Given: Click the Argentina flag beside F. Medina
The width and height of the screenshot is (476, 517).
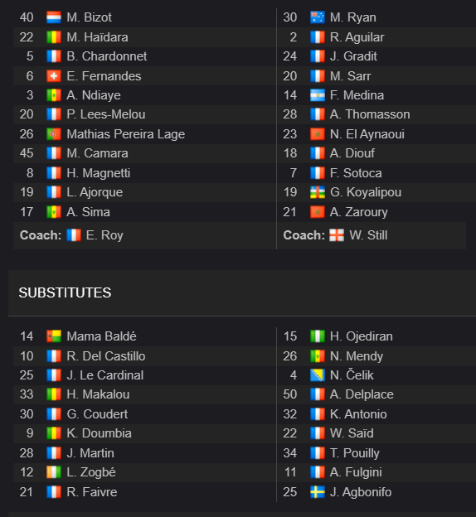Looking at the screenshot, I should click(x=318, y=95).
